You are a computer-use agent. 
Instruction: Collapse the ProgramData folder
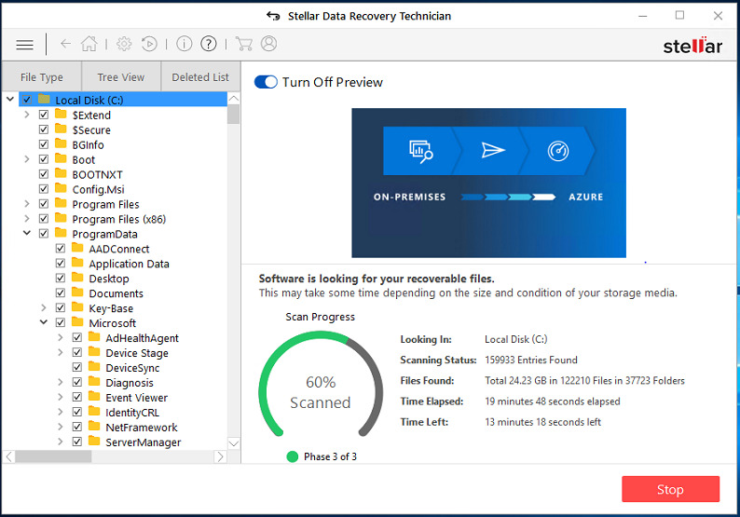click(27, 234)
